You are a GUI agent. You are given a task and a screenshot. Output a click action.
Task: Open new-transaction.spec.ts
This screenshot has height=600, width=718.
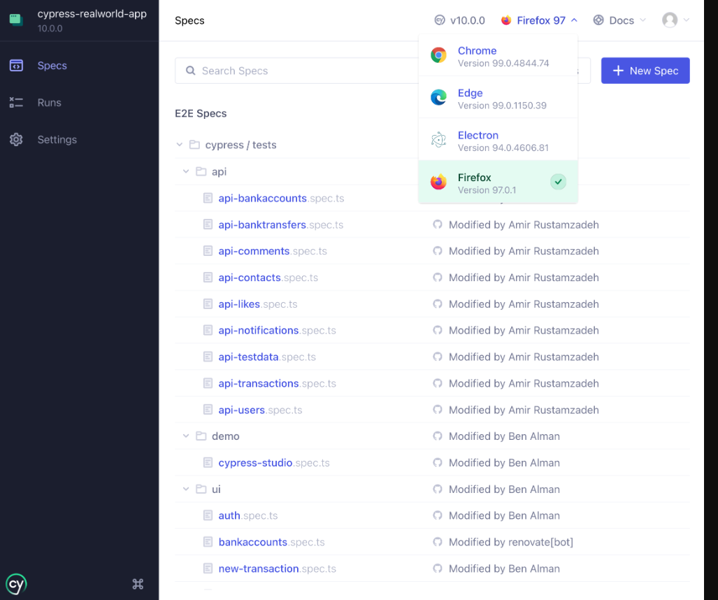(x=277, y=569)
